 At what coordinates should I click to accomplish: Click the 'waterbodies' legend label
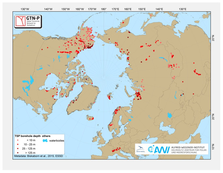[57, 141]
